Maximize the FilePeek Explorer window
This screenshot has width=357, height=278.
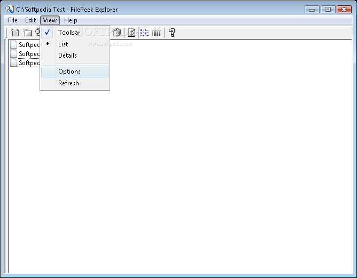[328, 9]
